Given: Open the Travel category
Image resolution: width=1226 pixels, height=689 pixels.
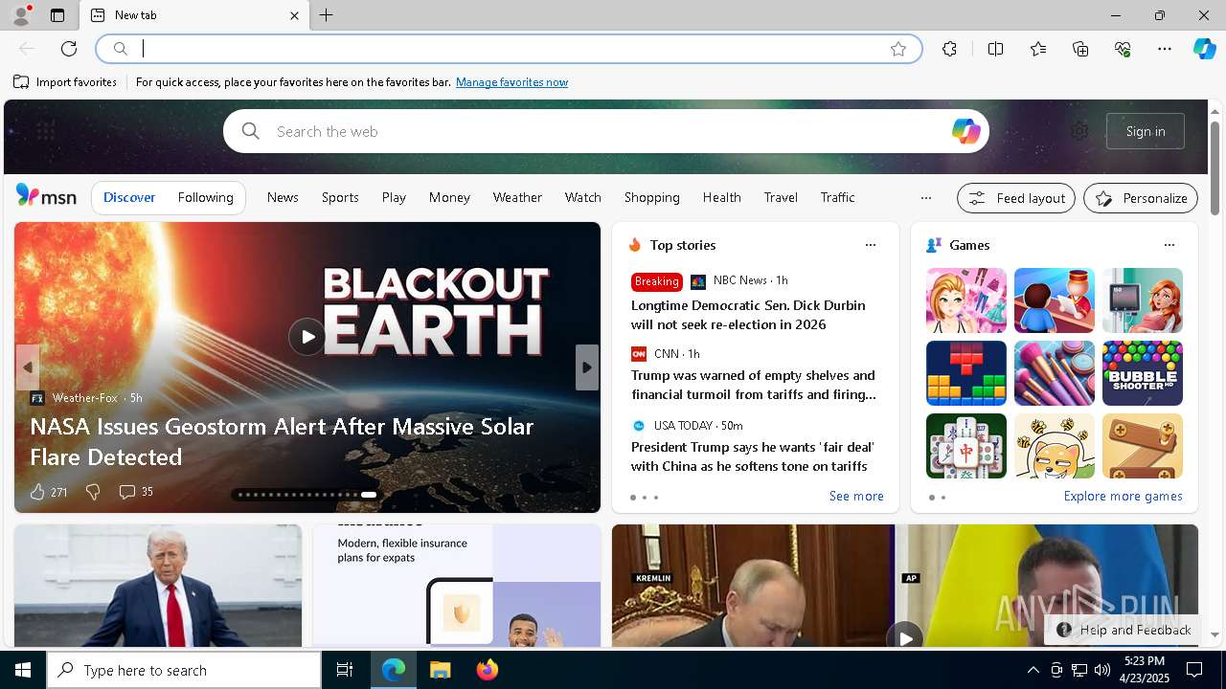Looking at the screenshot, I should pos(781,197).
